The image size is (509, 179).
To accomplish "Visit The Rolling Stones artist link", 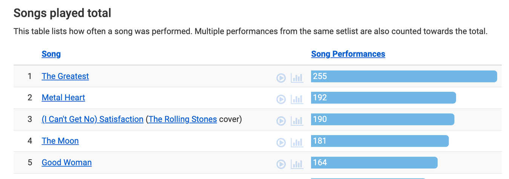I will (x=183, y=119).
